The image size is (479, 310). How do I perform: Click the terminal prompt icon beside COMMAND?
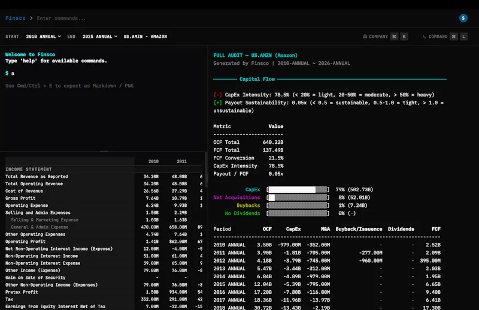(424, 37)
